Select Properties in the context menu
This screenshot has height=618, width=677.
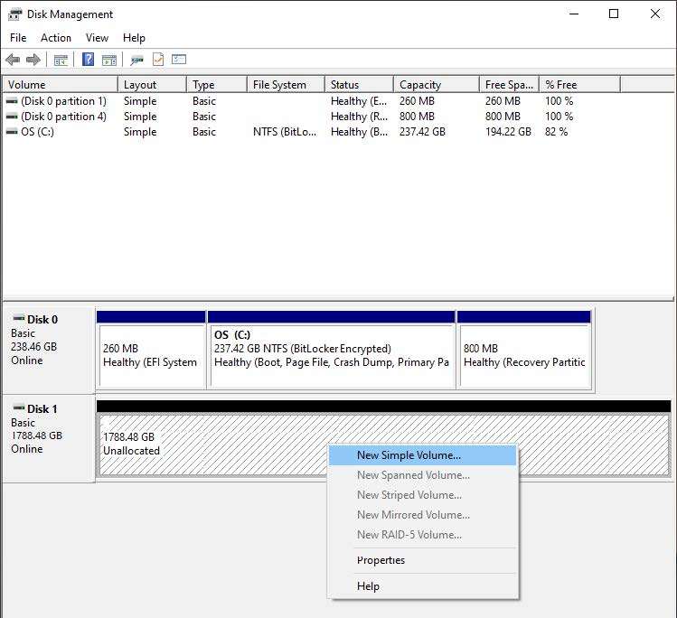point(381,560)
